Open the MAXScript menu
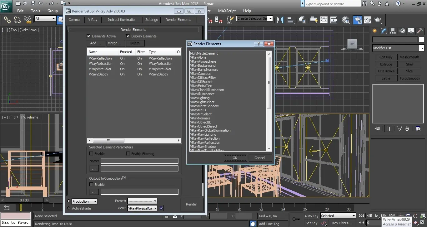This screenshot has width=427, height=227. coord(227,11)
